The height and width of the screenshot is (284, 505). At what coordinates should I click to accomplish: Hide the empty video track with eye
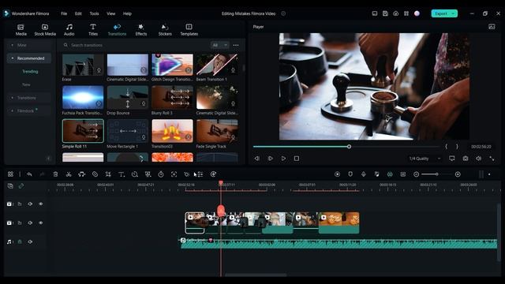pyautogui.click(x=40, y=204)
